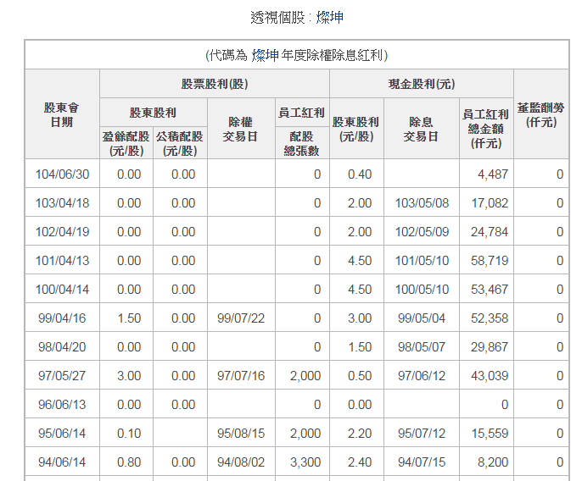This screenshot has width=582, height=481.
Task: Click ex-dividend date 103/05/08
Action: (x=422, y=203)
